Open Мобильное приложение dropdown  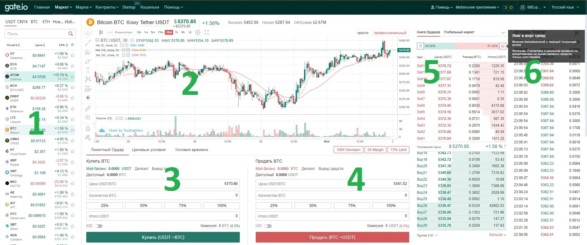[477, 7]
